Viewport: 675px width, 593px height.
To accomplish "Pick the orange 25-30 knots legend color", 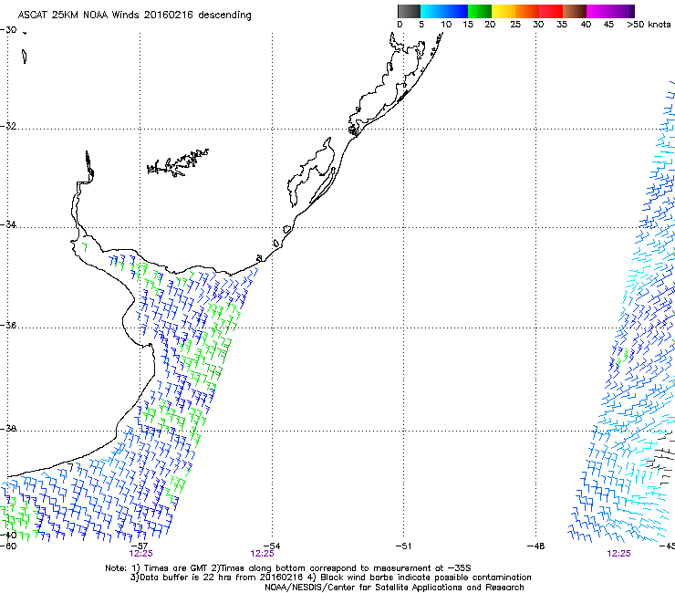I will coord(527,11).
